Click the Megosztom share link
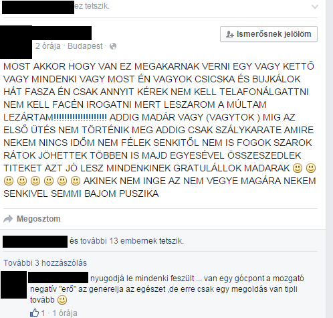333x318 pixels. coord(39,219)
